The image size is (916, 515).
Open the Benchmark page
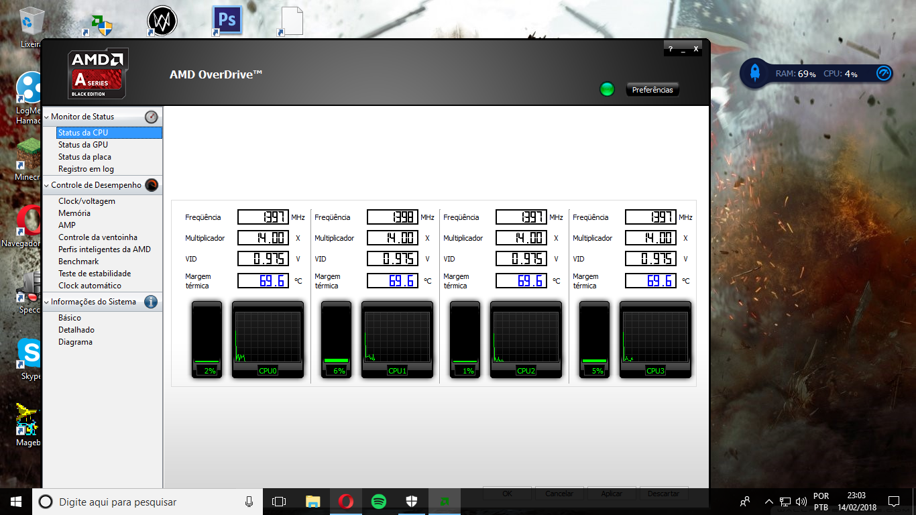[x=78, y=262]
